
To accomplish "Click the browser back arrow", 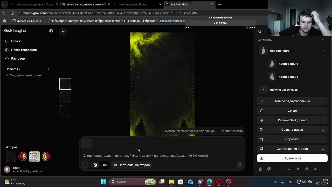I will [x=4, y=13].
